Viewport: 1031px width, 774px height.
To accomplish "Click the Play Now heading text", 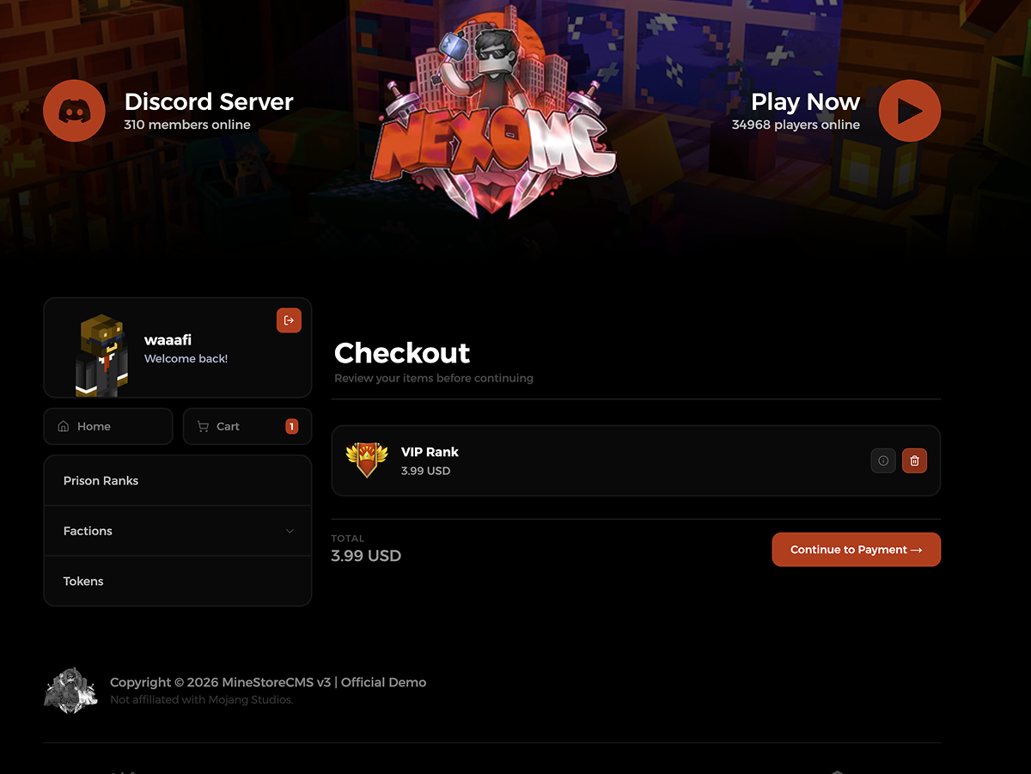I will [805, 101].
